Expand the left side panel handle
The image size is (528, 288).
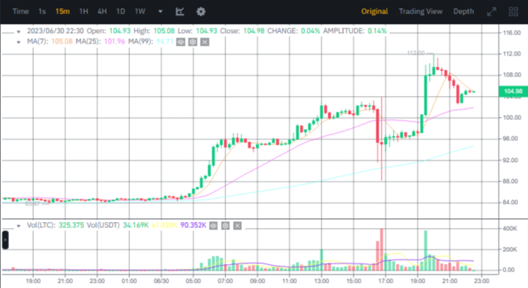pyautogui.click(x=5, y=240)
